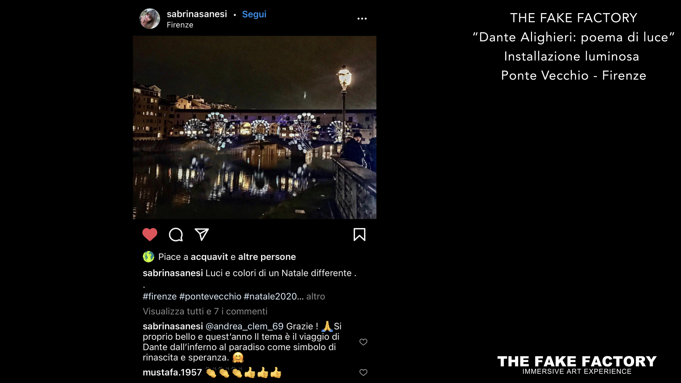Save the post with the bookmark icon
The image size is (681, 383).
pos(359,234)
